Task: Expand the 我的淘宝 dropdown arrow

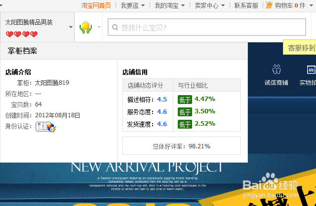Action: click(183, 5)
